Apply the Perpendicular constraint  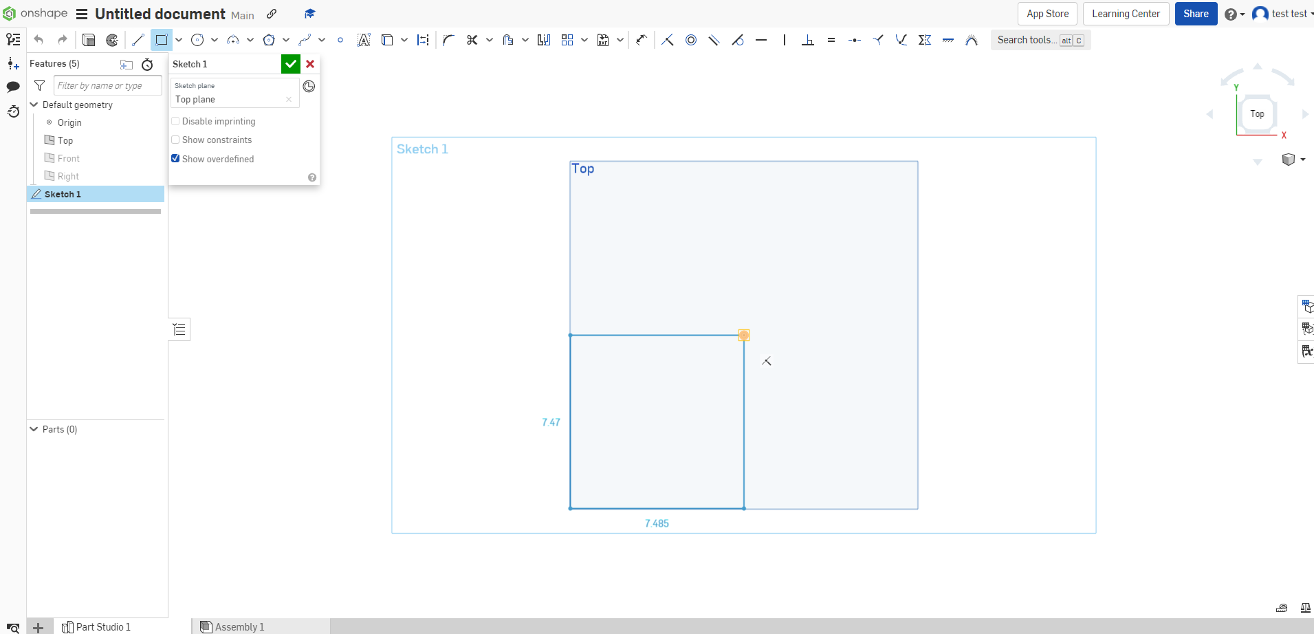pos(807,40)
